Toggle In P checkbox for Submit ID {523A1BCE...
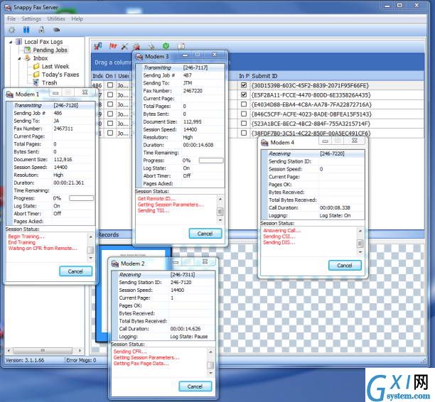Image resolution: width=435 pixels, height=402 pixels. coord(244,124)
